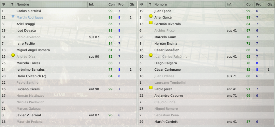Click the blue star icon beside Martín Rodríguez
The width and height of the screenshot is (275, 127).
[13, 16]
